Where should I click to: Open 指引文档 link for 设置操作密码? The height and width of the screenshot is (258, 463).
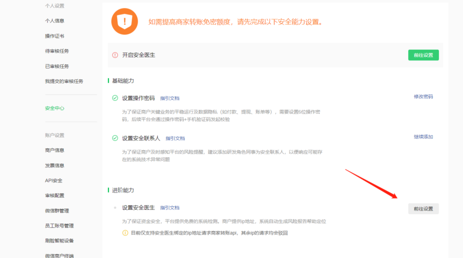pyautogui.click(x=170, y=98)
